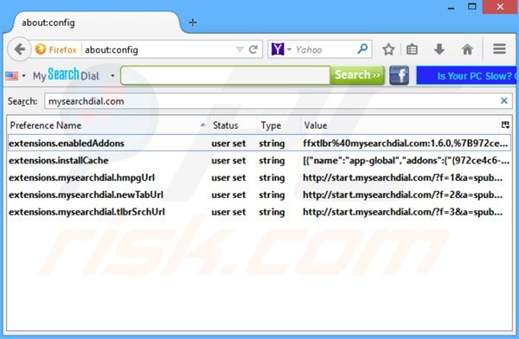Click the value containing f=2&a=spub

pyautogui.click(x=402, y=195)
